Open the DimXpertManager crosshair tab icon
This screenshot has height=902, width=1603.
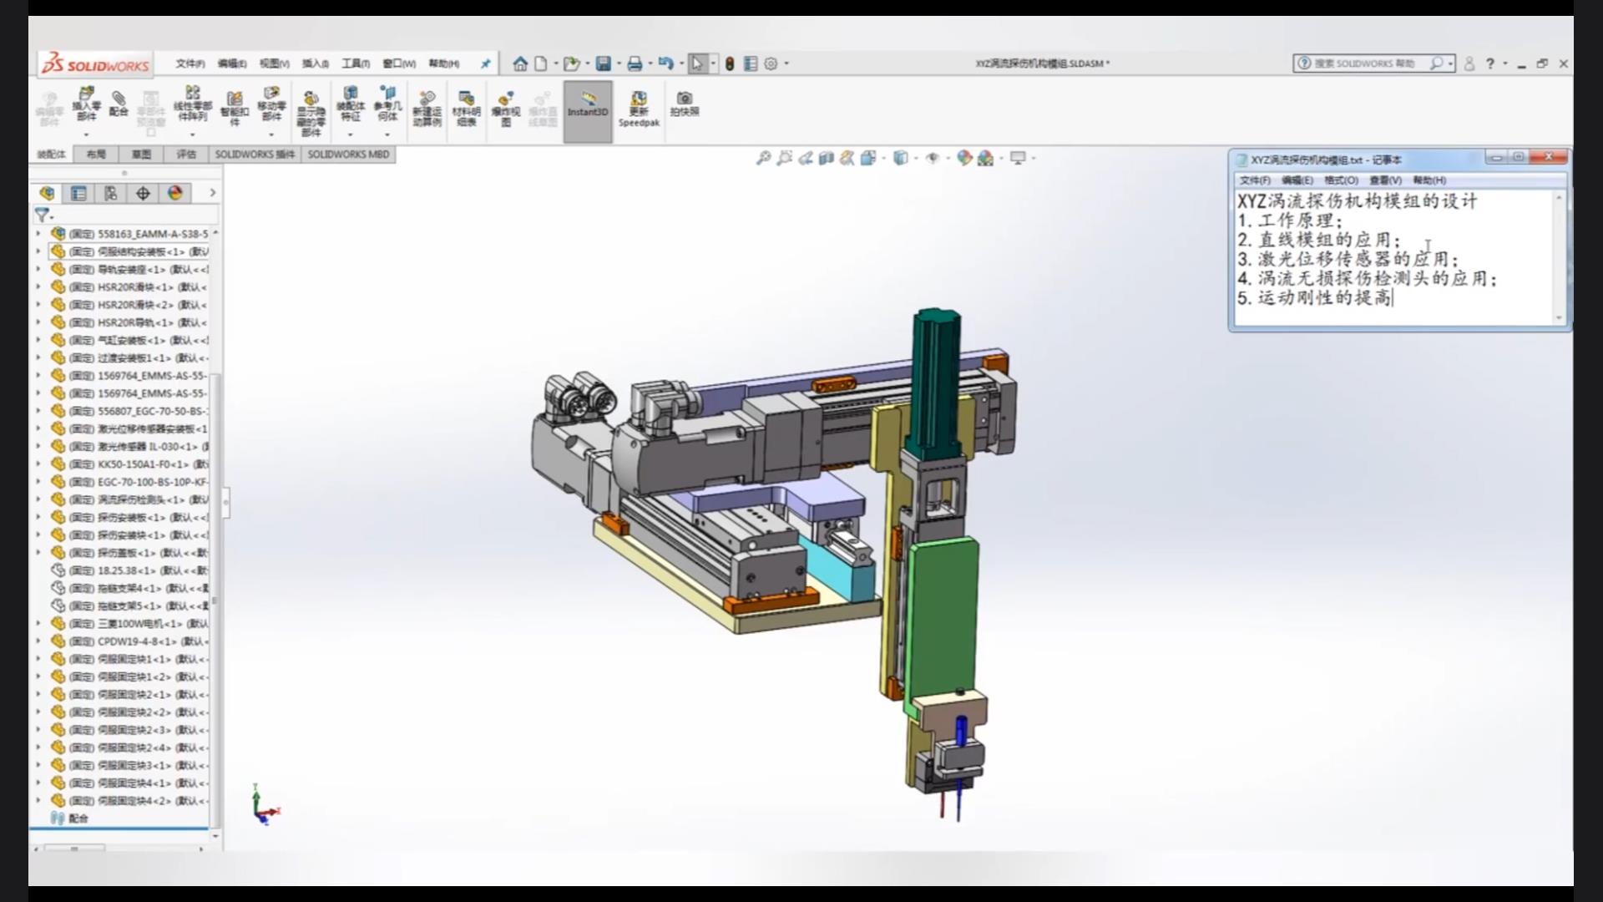click(143, 193)
